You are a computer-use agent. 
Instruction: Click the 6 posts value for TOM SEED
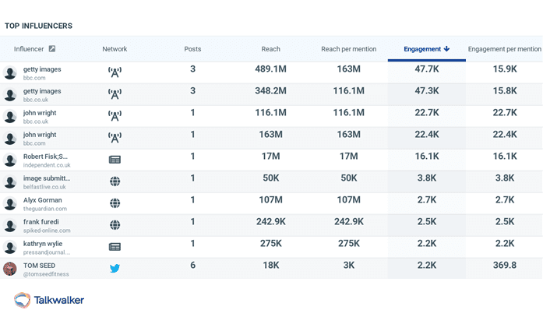(192, 265)
